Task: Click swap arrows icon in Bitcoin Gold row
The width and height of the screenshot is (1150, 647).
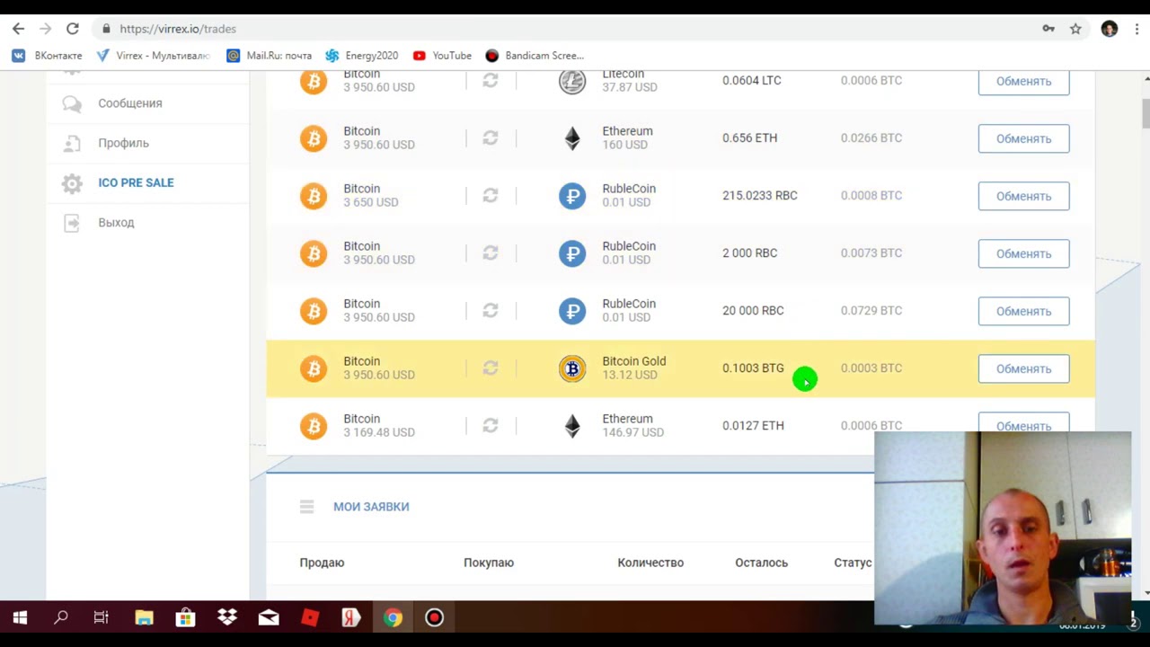Action: pyautogui.click(x=490, y=368)
